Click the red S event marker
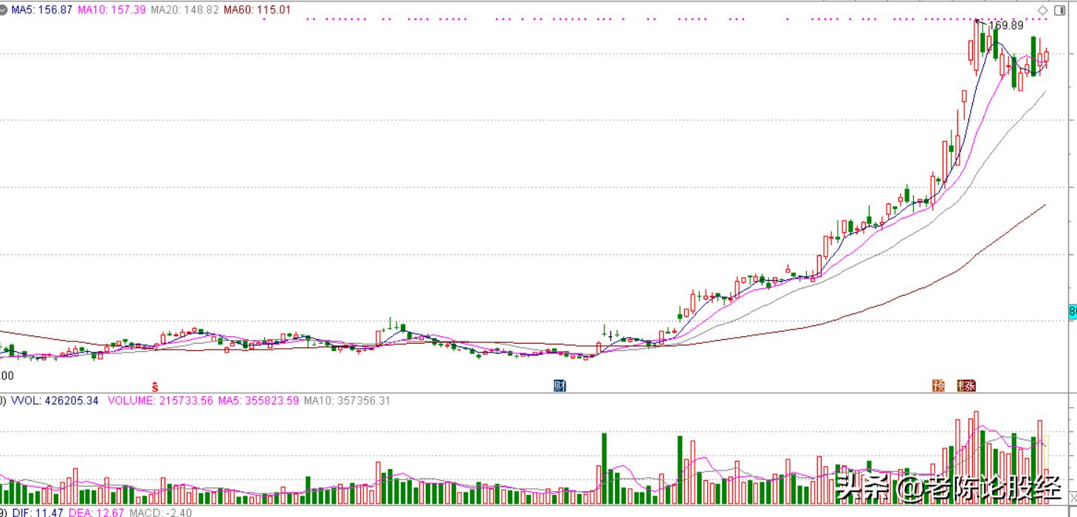The width and height of the screenshot is (1077, 517). [155, 386]
